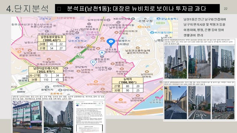Open the blue-sky walkway photo in lower right group

[x=176, y=103]
